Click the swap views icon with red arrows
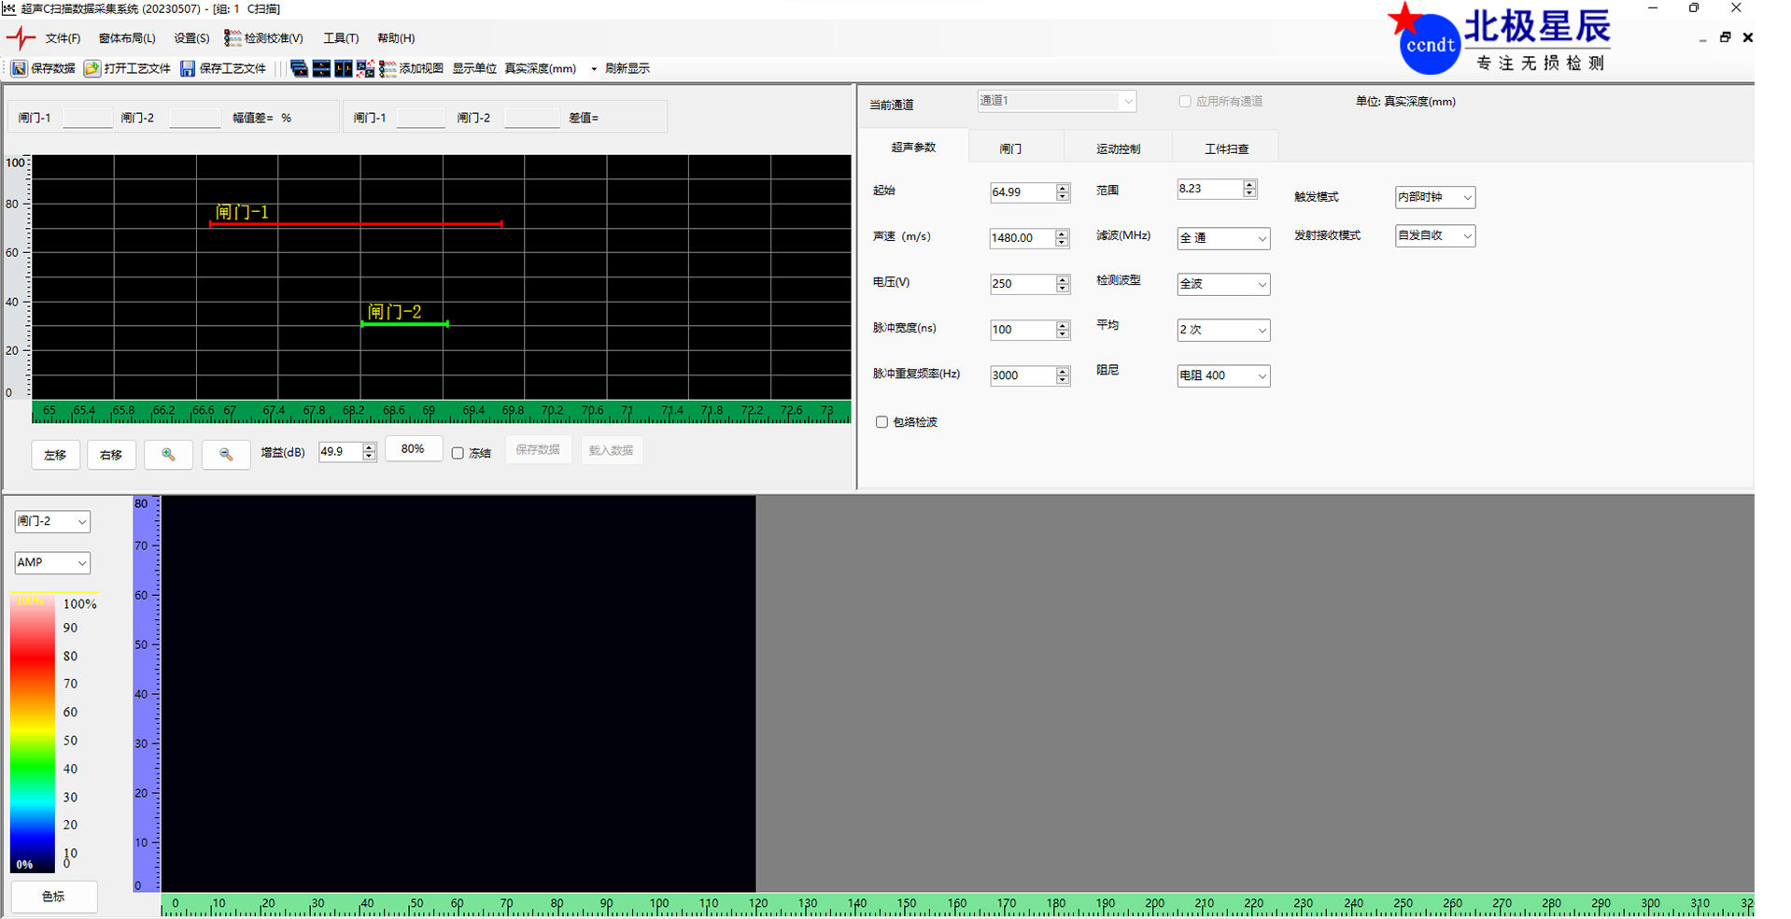 365,68
